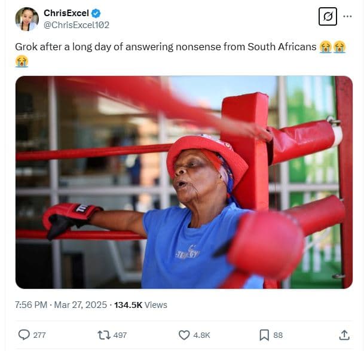Like the post with the heart icon
Image resolution: width=364 pixels, height=351 pixels.
pos(185,335)
